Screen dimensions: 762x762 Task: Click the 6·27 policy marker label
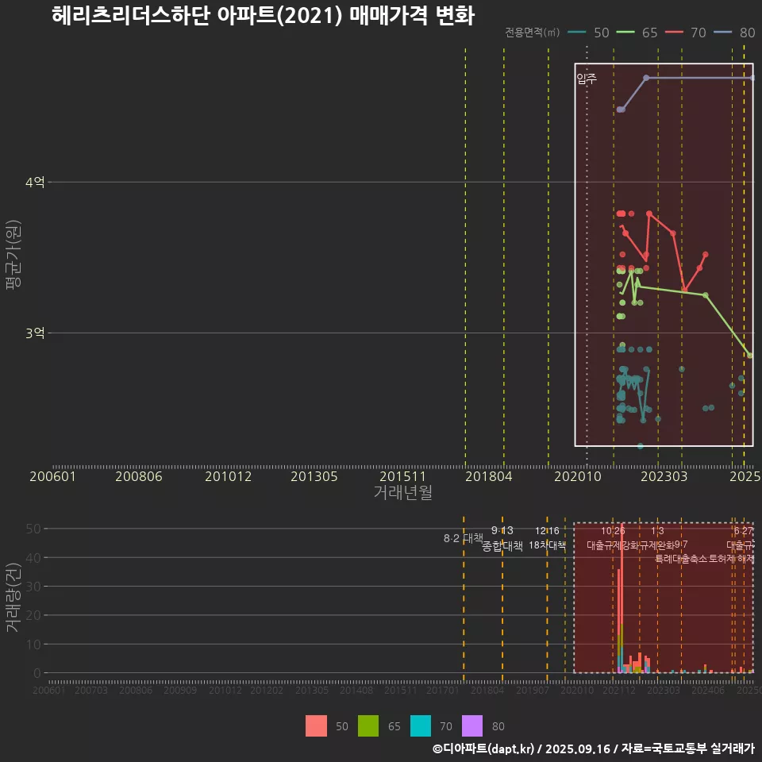[x=744, y=531]
